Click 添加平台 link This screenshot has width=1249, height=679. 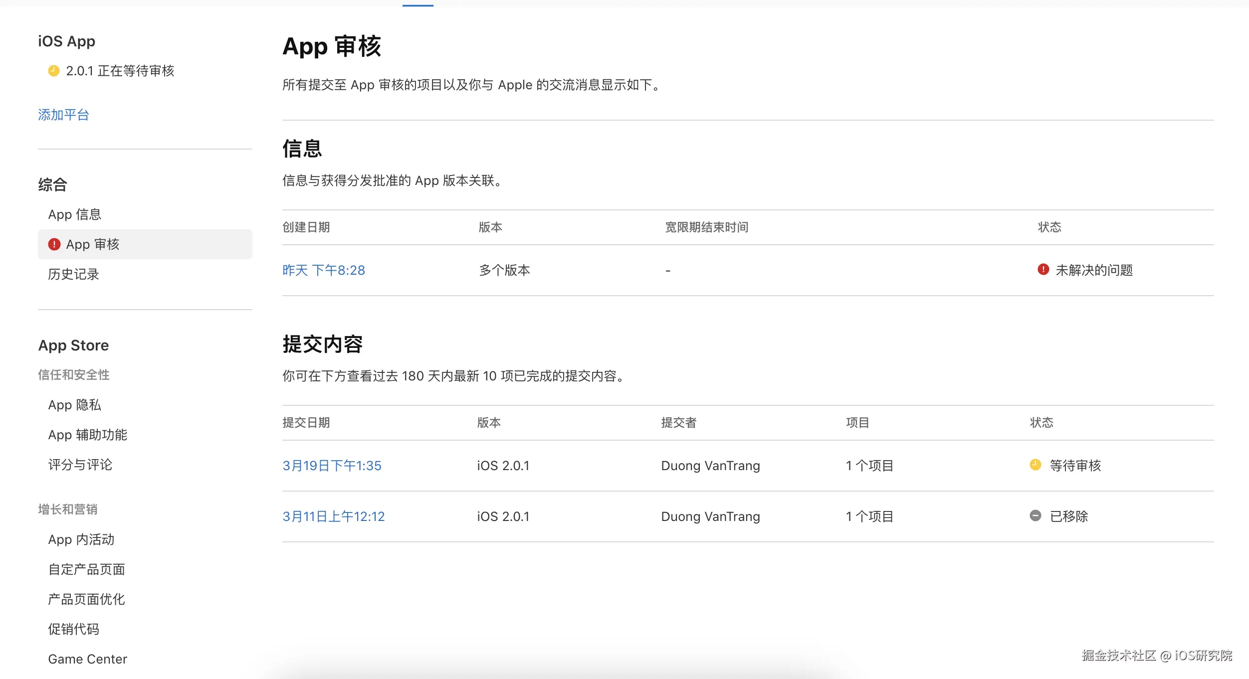coord(63,115)
